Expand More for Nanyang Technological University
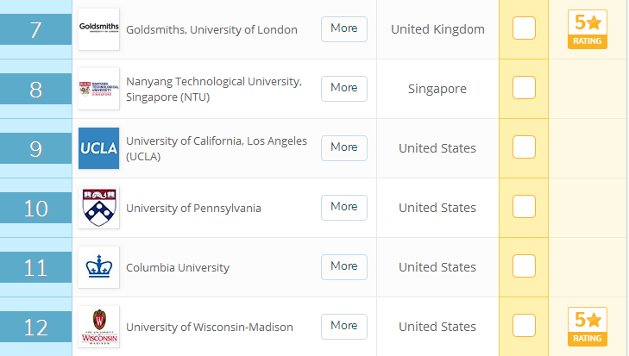629x356 pixels. [x=343, y=88]
